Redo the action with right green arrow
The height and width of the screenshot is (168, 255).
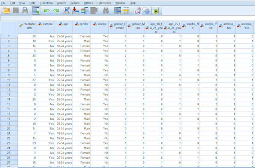point(56,11)
